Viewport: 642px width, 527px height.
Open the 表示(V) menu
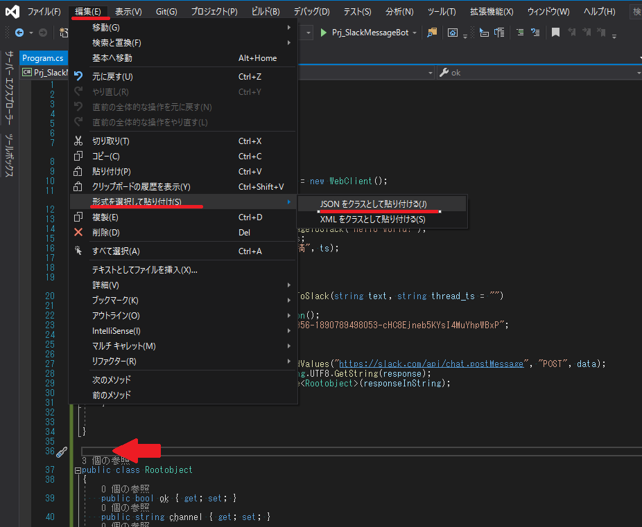click(128, 12)
